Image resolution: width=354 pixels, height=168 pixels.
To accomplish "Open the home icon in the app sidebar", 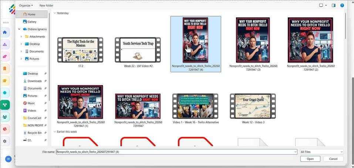I will (5, 32).
